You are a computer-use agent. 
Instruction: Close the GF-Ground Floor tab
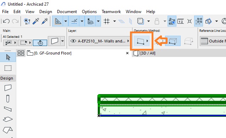coord(127,53)
